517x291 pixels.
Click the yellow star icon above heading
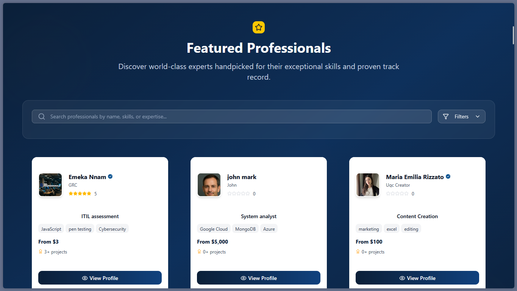[259, 27]
